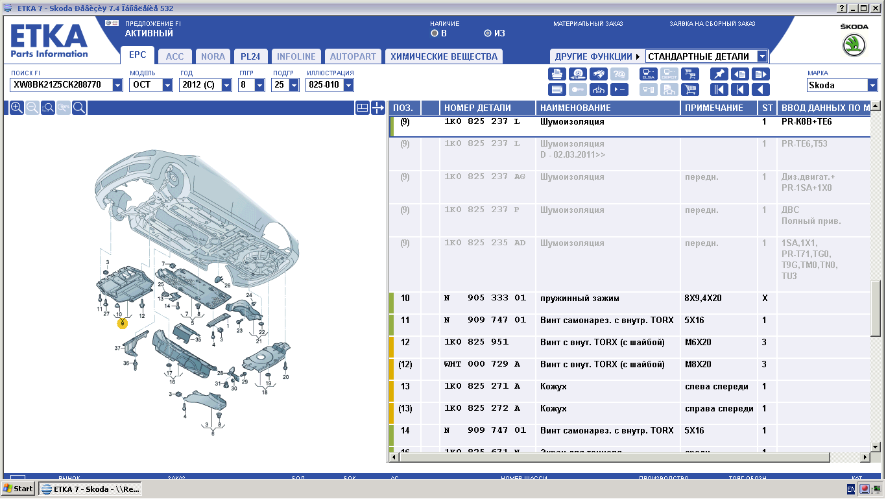This screenshot has height=499, width=886.
Task: Click the arrow-dash icon
Action: (619, 90)
